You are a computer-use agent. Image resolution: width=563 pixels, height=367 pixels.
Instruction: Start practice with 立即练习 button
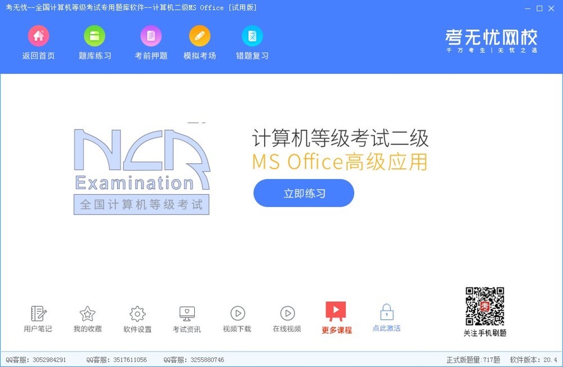(x=304, y=193)
